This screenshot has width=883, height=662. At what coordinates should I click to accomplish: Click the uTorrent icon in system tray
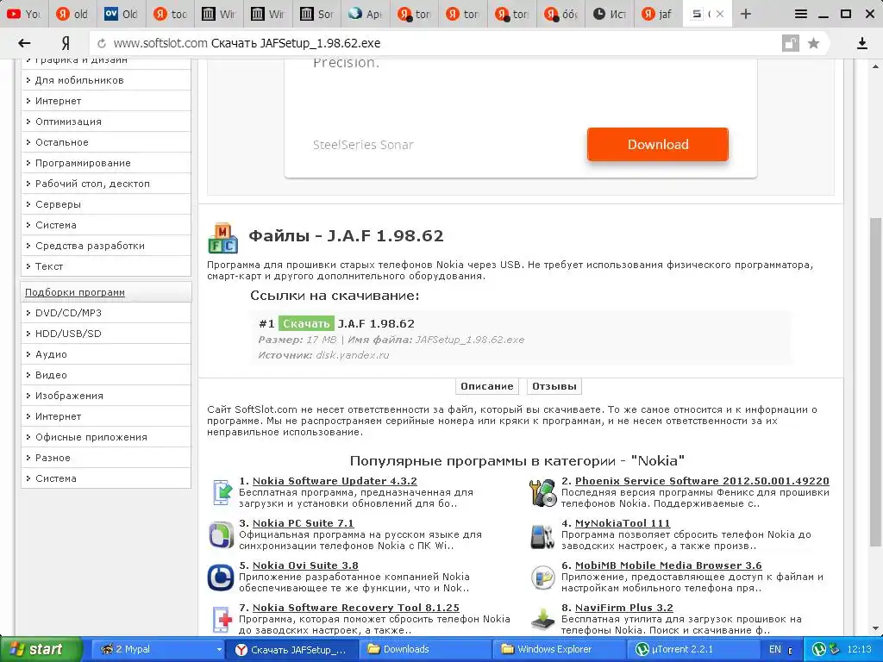pyautogui.click(x=819, y=649)
